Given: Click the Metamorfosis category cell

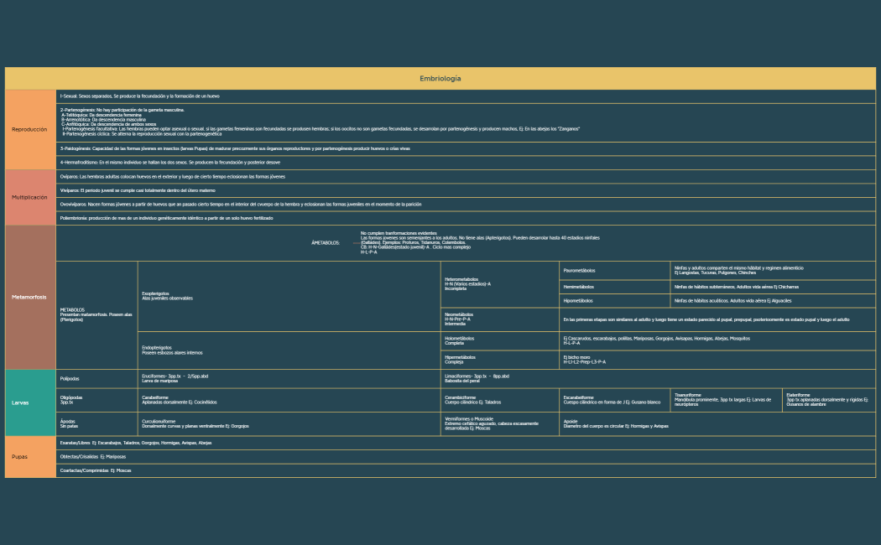Looking at the screenshot, I should point(29,297).
